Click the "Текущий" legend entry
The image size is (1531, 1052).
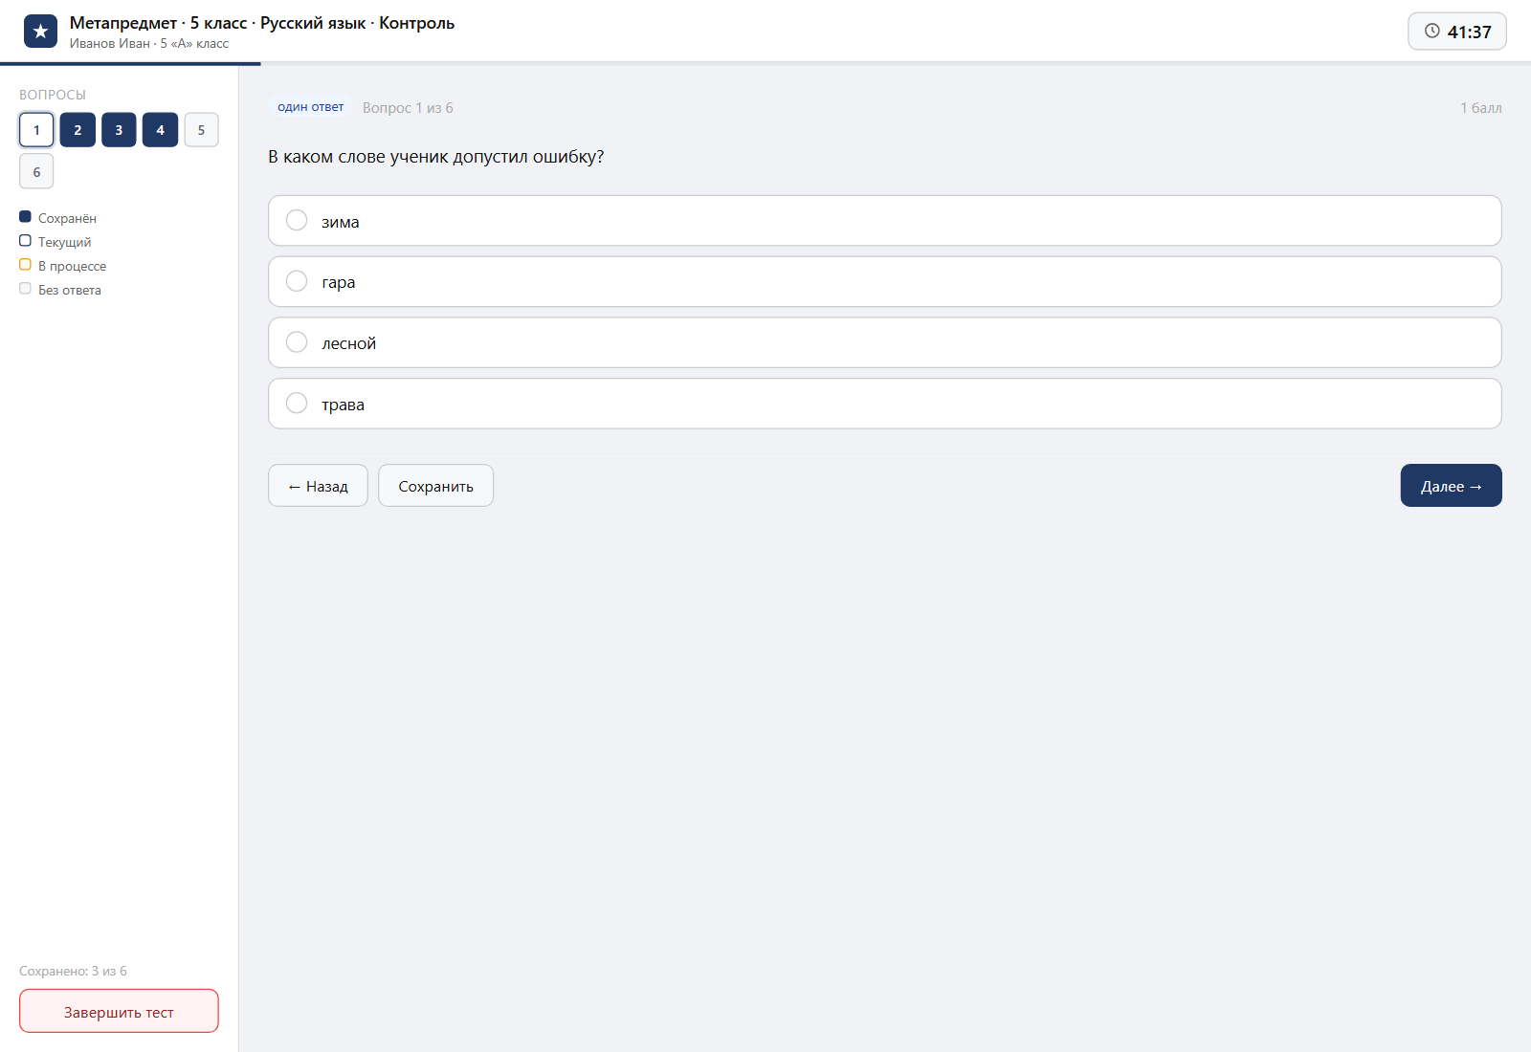point(55,242)
